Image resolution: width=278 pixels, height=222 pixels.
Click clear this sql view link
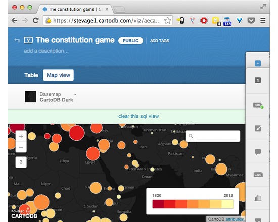(x=138, y=116)
